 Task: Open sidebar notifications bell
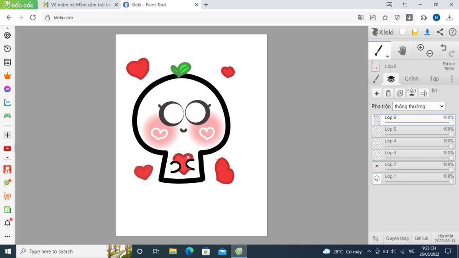point(7,223)
